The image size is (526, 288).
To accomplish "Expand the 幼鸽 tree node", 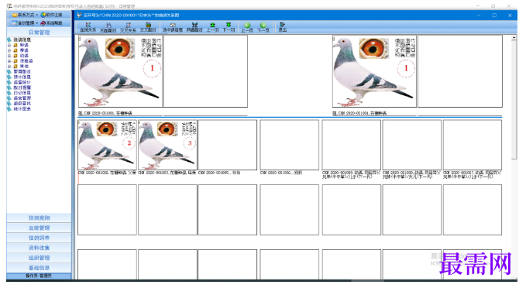I will 9,56.
